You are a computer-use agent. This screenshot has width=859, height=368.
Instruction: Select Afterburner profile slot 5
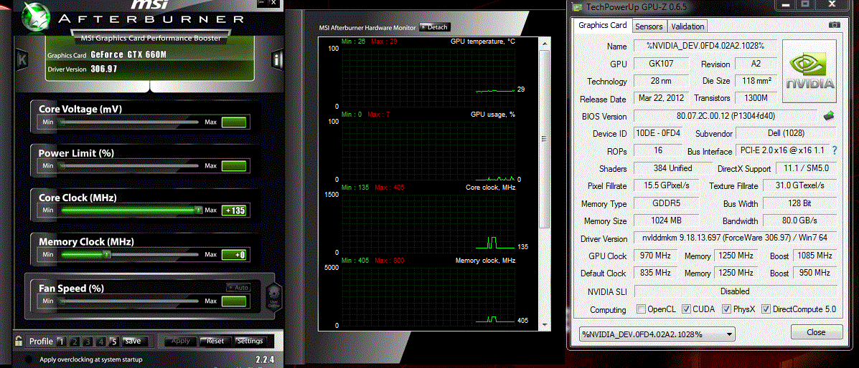coord(114,342)
